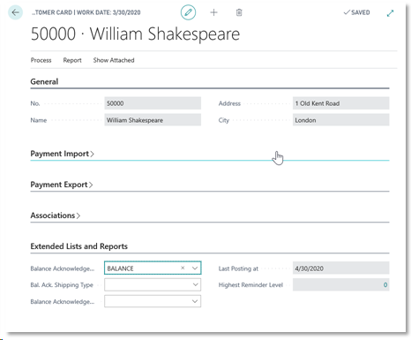Open dropdown arrow of BALANCE field

tap(195, 268)
